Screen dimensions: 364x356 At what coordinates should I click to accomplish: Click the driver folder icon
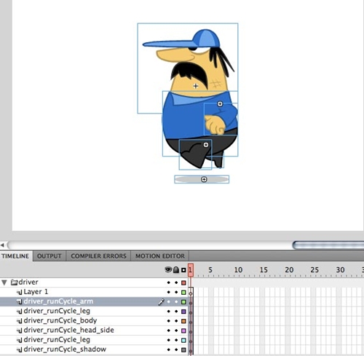point(15,282)
